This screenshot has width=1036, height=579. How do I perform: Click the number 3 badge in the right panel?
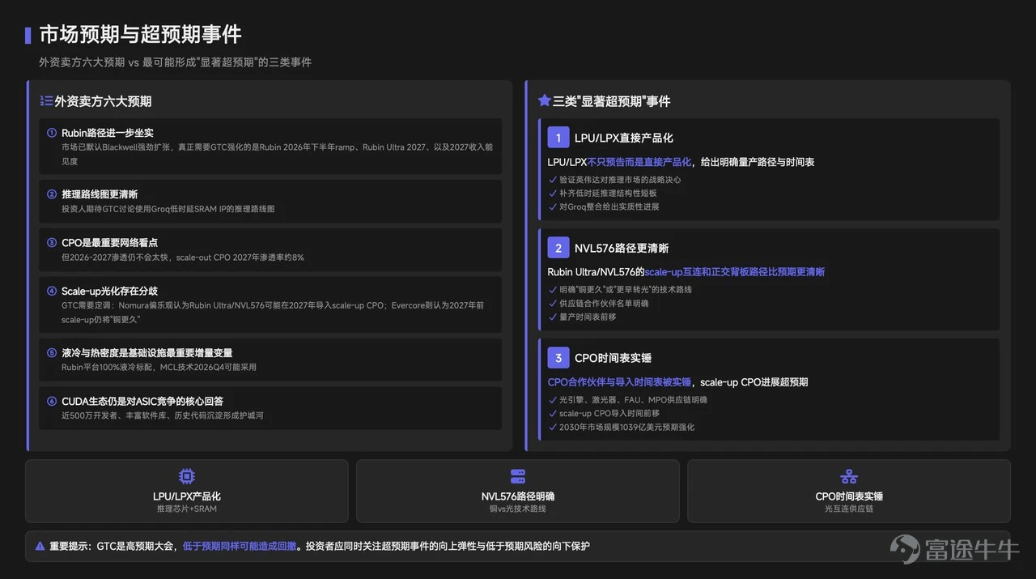(x=558, y=358)
